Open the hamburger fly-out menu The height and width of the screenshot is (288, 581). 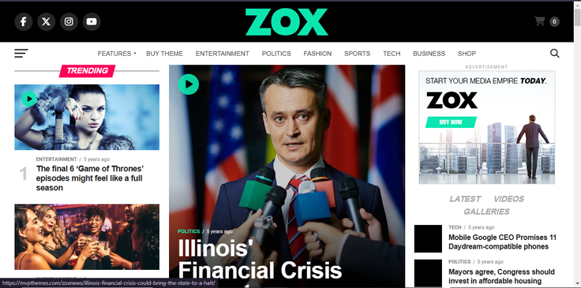point(21,54)
